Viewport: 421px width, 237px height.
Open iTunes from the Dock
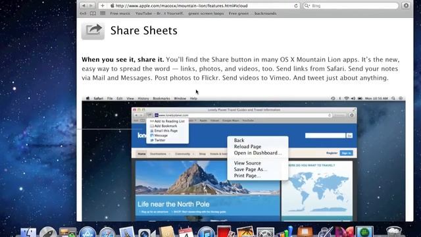coord(206,232)
